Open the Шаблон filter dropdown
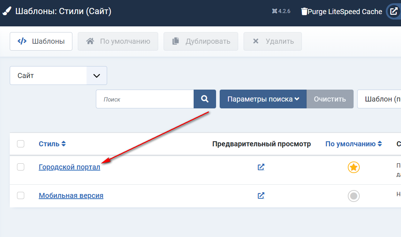 click(x=379, y=99)
